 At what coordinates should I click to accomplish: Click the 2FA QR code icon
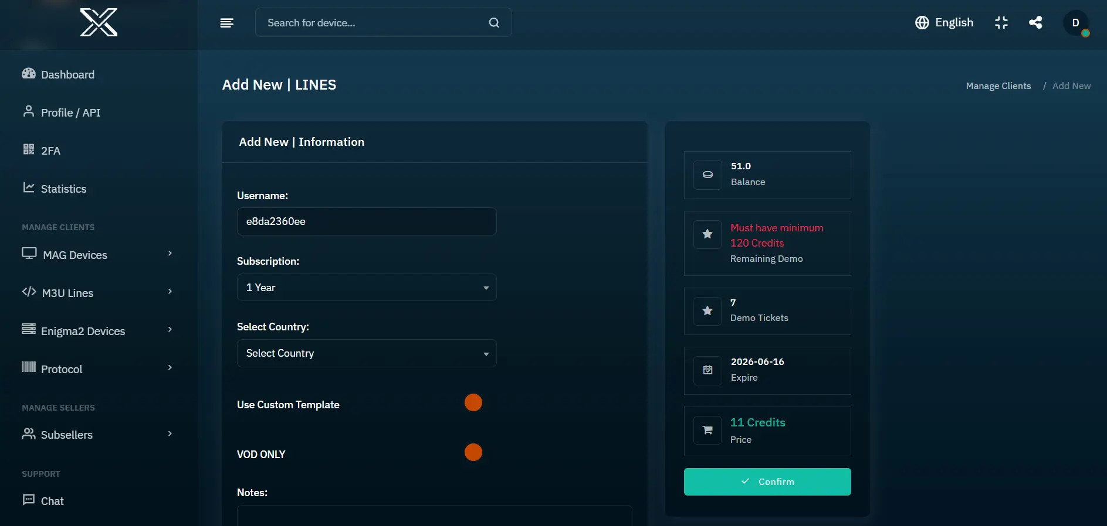[28, 149]
